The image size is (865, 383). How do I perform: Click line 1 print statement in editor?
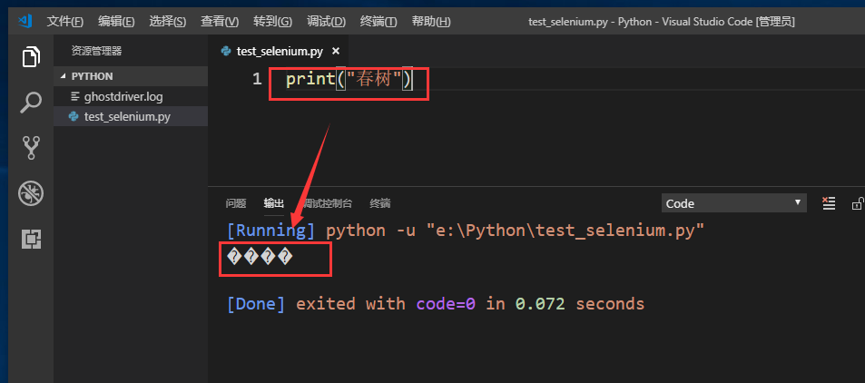349,80
